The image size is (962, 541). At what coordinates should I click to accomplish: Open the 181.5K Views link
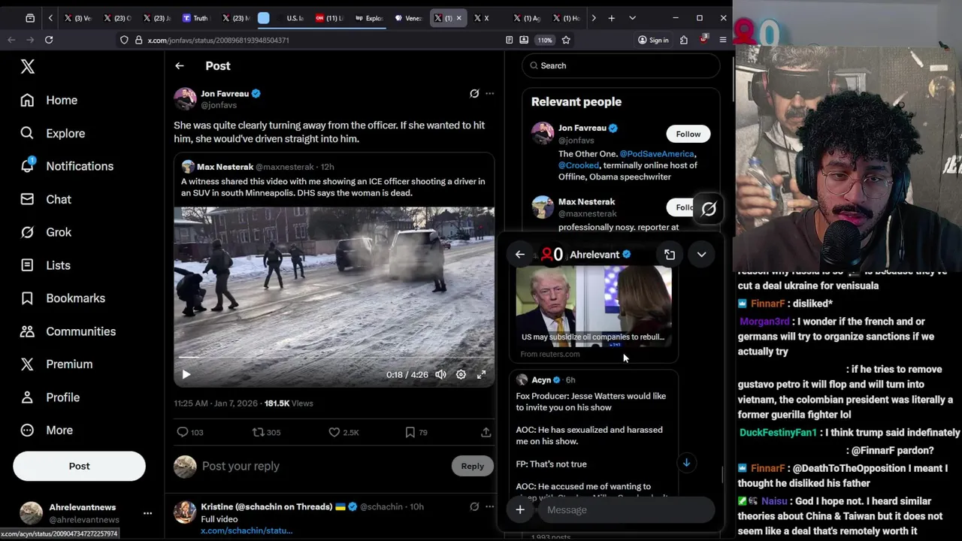coord(289,403)
